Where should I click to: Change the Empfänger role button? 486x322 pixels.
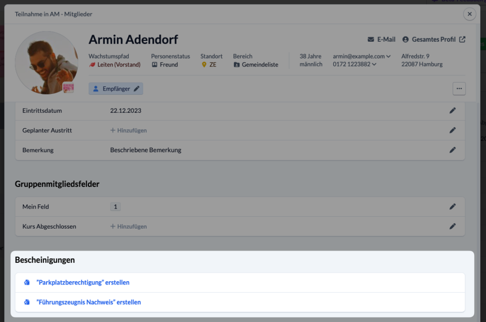116,89
